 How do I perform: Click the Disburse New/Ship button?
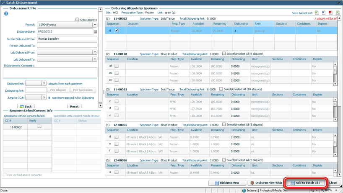pyautogui.click(x=266, y=183)
